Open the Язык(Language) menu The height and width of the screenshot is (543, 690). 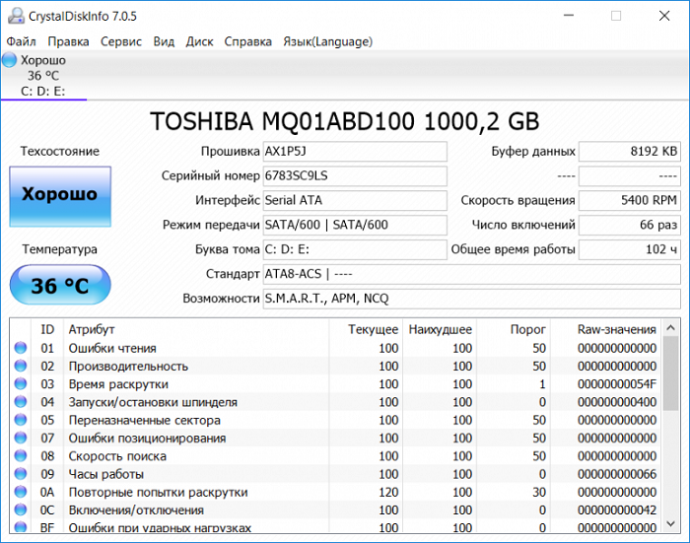tap(328, 41)
